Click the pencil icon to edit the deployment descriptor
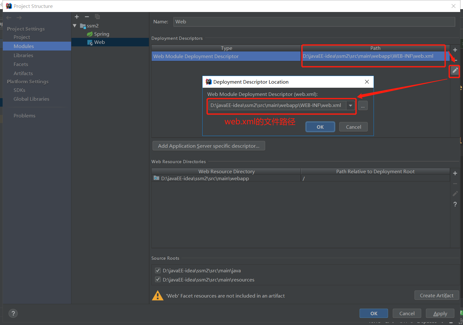Image resolution: width=463 pixels, height=325 pixels. [x=454, y=70]
